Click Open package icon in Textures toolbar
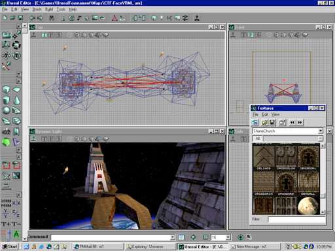 264,122
